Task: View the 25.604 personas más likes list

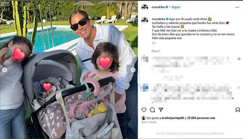Action: [201, 118]
